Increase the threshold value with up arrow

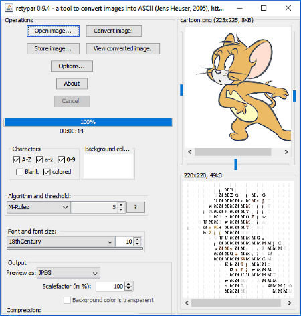[121, 204]
